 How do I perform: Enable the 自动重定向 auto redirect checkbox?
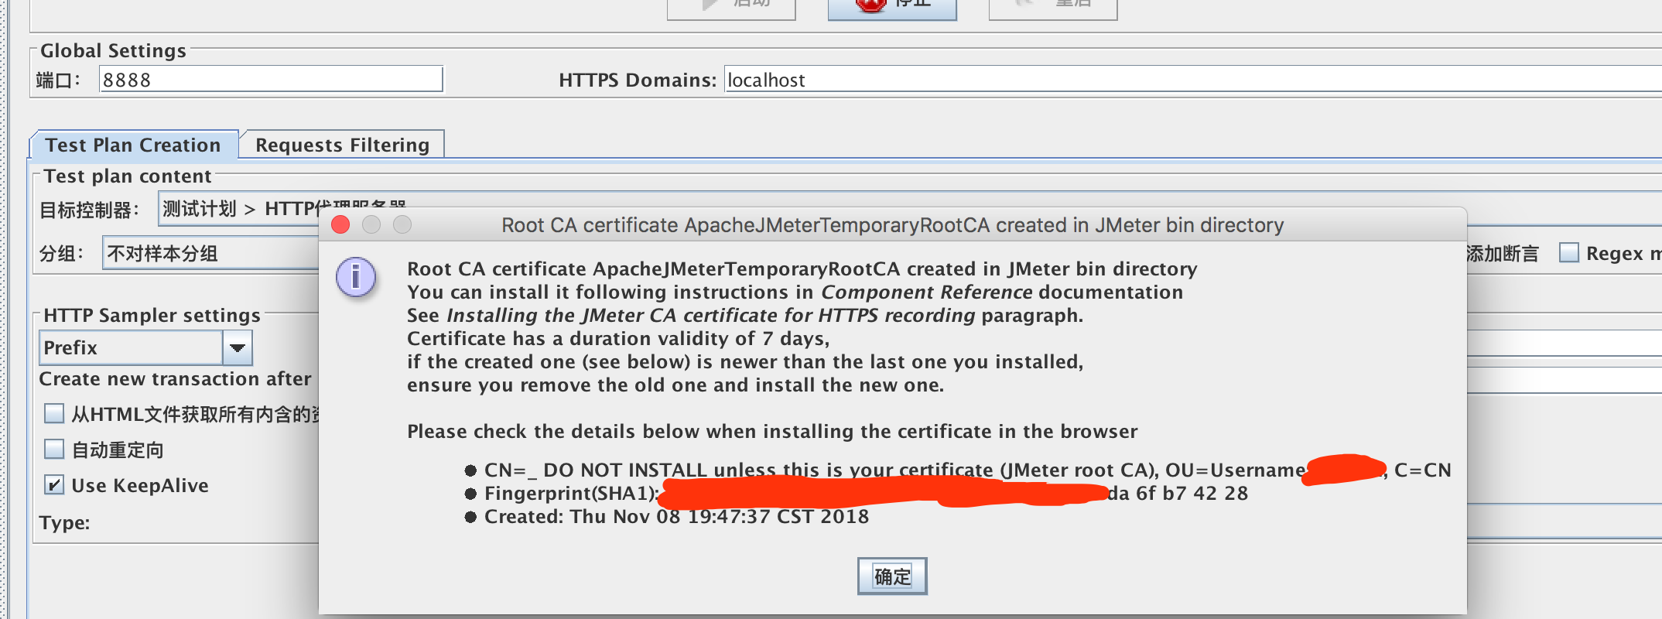point(54,450)
